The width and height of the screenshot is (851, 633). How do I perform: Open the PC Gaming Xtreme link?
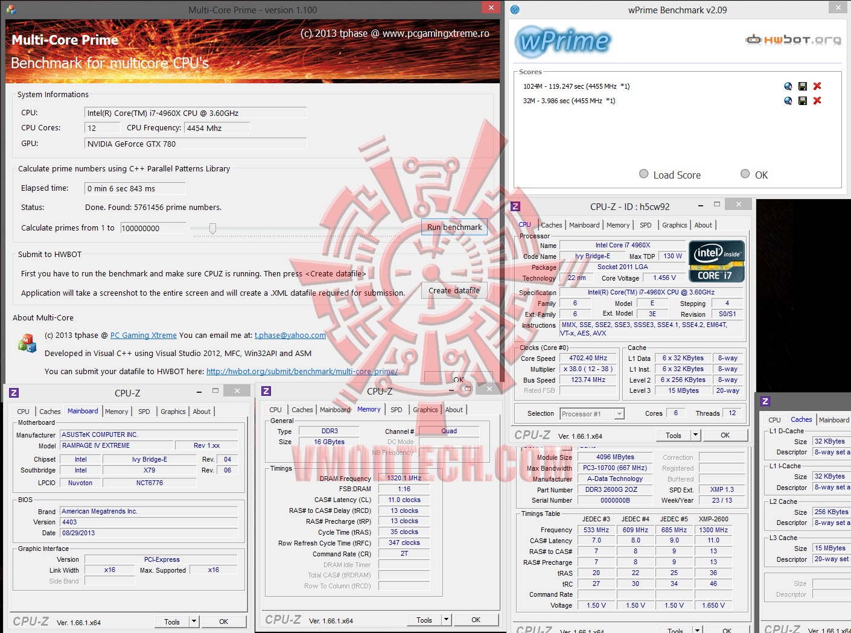point(144,336)
